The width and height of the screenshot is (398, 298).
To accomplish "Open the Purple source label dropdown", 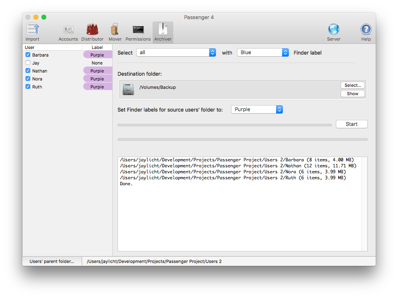I will pyautogui.click(x=257, y=110).
